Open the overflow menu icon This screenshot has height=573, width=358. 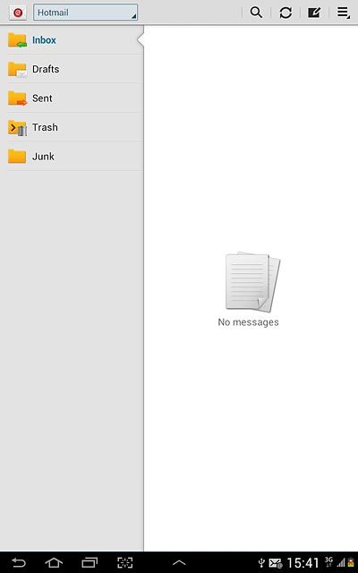344,13
